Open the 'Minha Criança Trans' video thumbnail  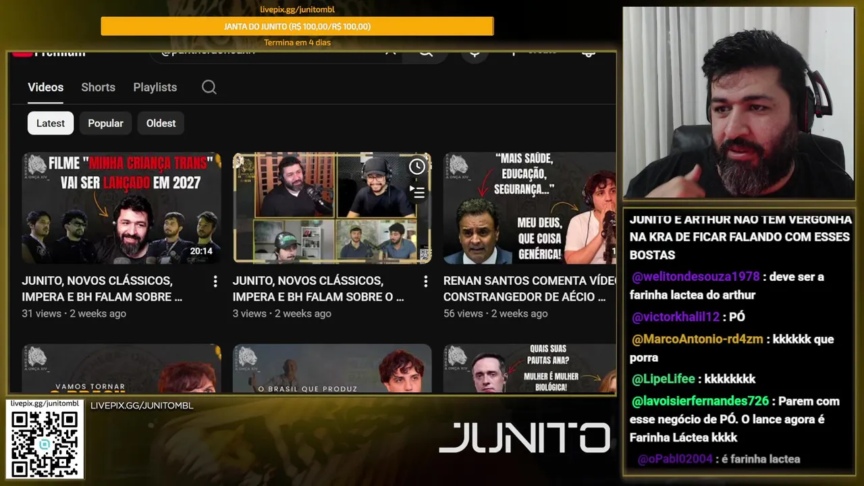tap(122, 208)
